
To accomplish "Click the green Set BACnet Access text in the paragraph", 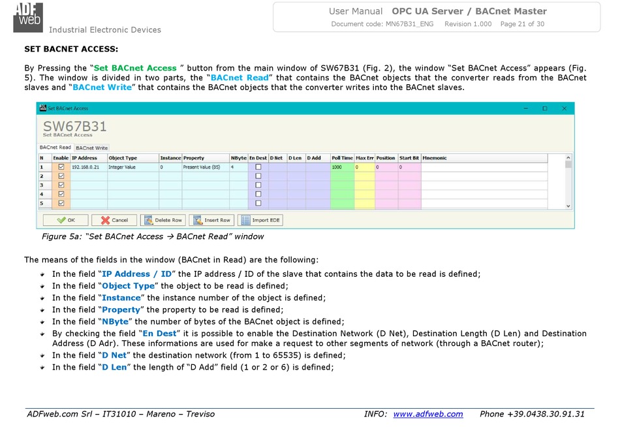I will 135,68.
